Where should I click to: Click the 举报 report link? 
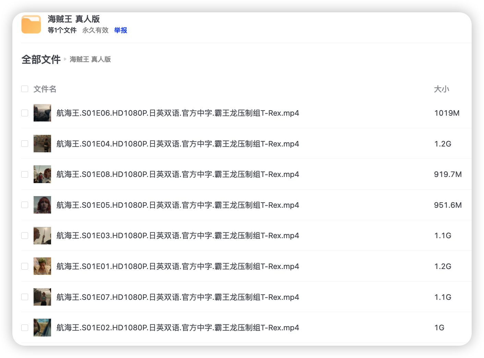(121, 30)
